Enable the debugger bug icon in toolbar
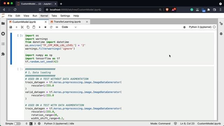224x126 pixels. 184,27
